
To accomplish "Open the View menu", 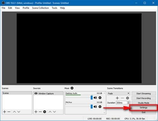I will click(17, 8).
